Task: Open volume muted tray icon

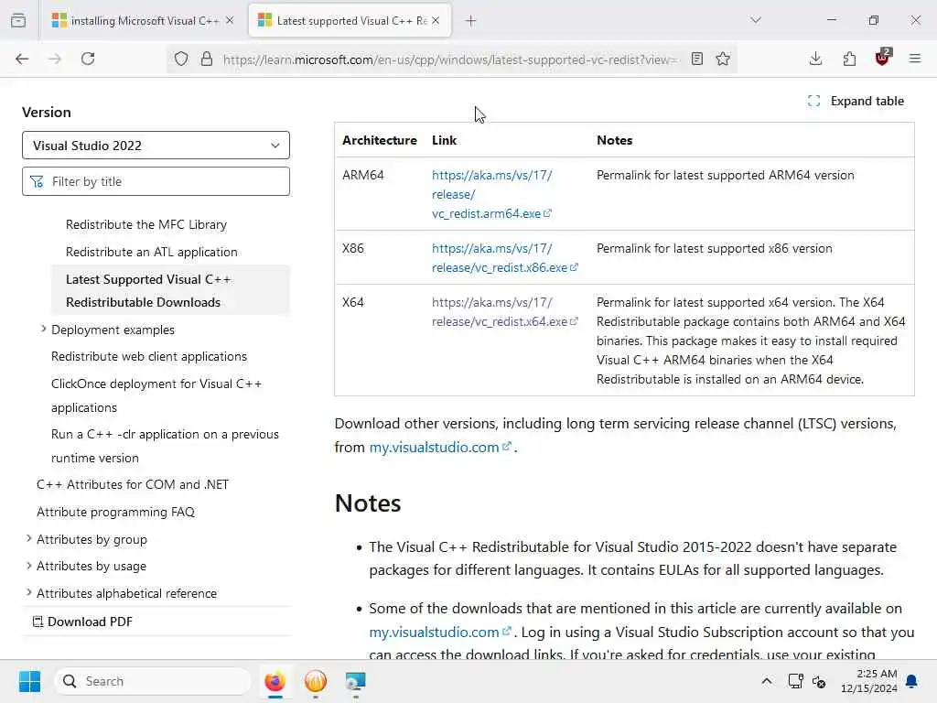Action: point(819,681)
